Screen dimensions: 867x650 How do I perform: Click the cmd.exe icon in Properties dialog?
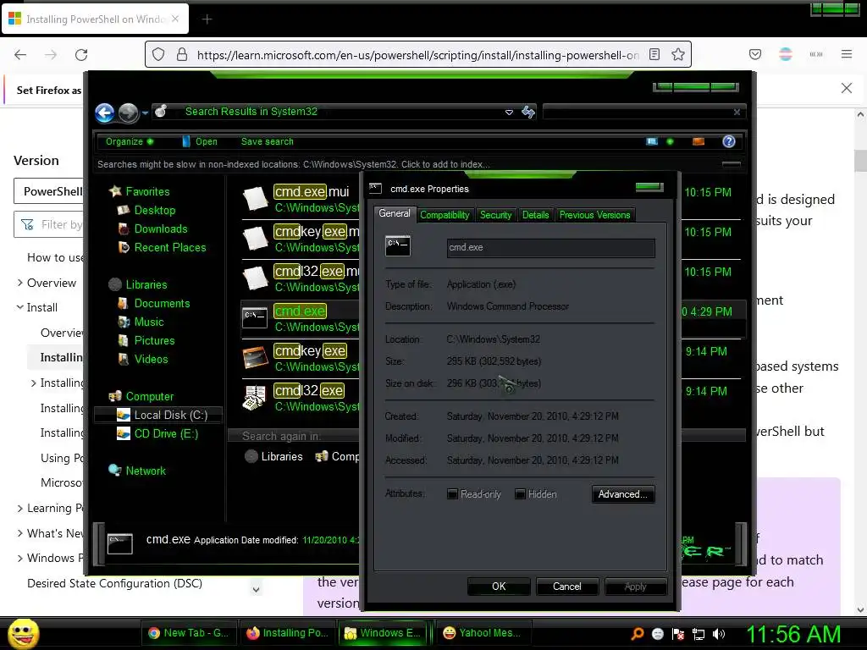coord(398,245)
